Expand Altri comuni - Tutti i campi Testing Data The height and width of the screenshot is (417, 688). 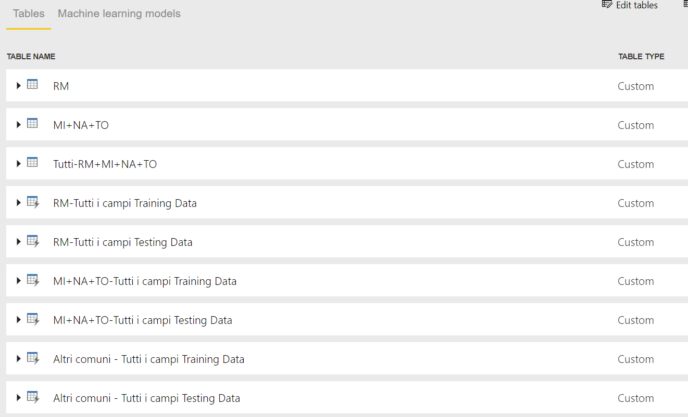[x=19, y=397]
